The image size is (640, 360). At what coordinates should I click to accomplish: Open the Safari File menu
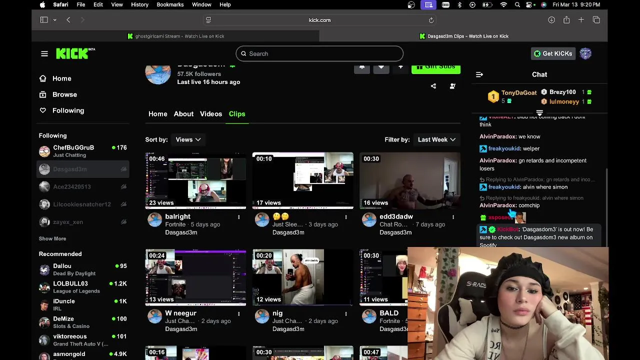point(81,4)
